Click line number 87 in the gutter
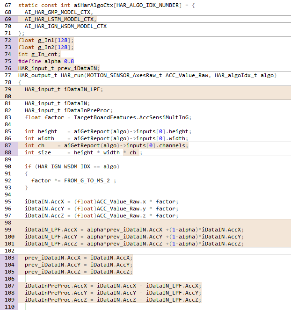The height and width of the screenshot is (310, 291). pos(9,145)
